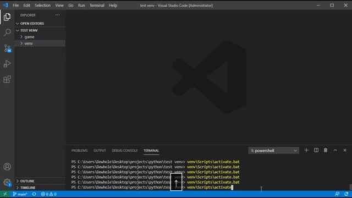Open the Go menu
The image size is (352, 198).
(71, 5)
